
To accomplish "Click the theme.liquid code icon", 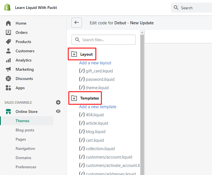I will point(82,88).
